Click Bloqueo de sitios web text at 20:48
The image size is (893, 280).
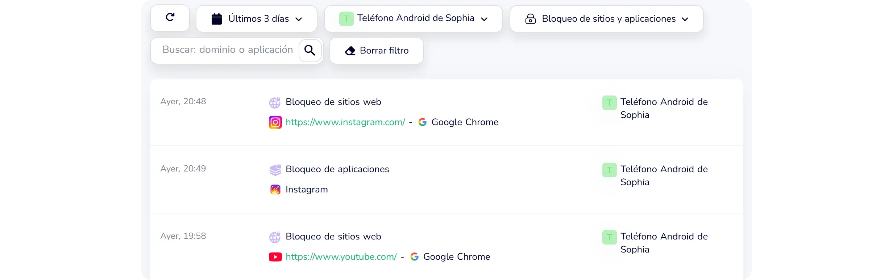pos(333,102)
